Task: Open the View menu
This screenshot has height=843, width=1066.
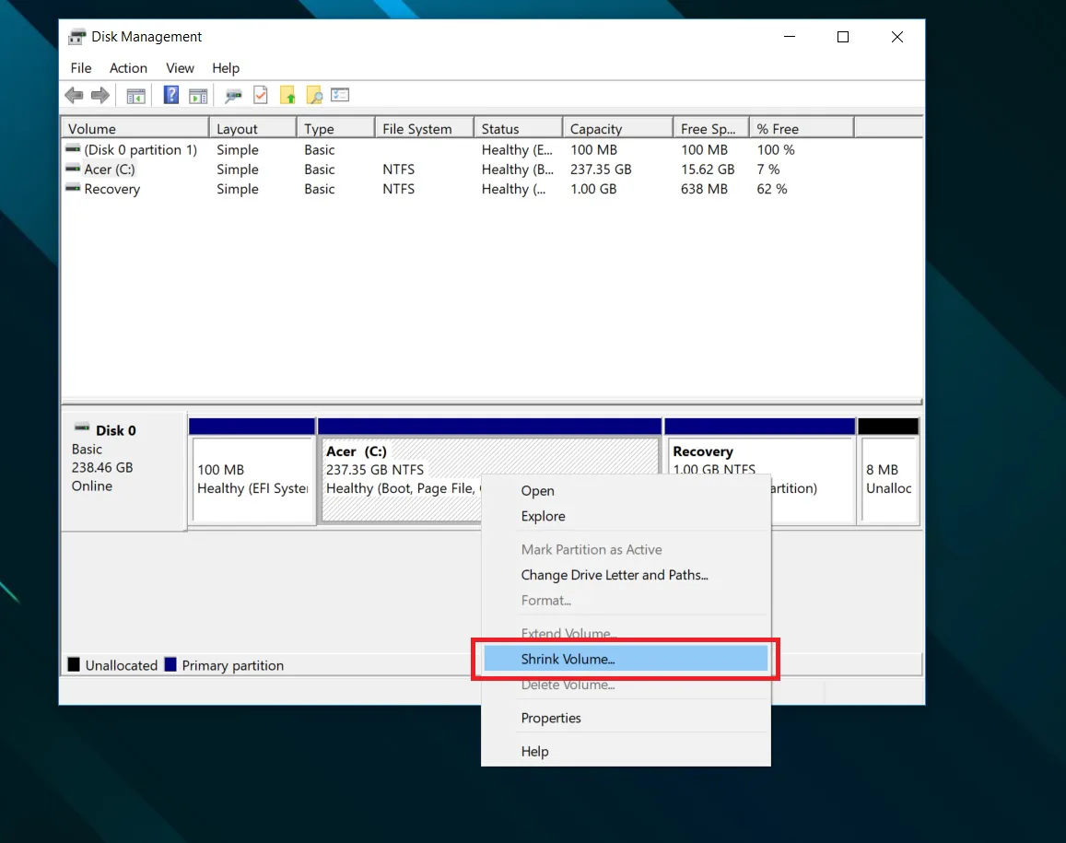Action: pyautogui.click(x=181, y=68)
